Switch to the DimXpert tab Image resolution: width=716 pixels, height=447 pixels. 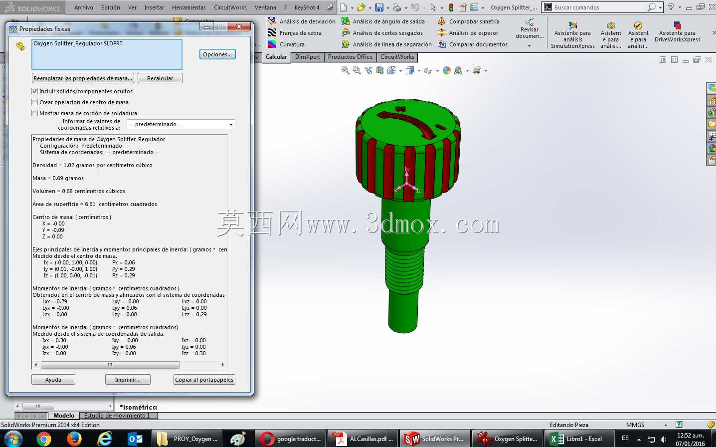[308, 57]
